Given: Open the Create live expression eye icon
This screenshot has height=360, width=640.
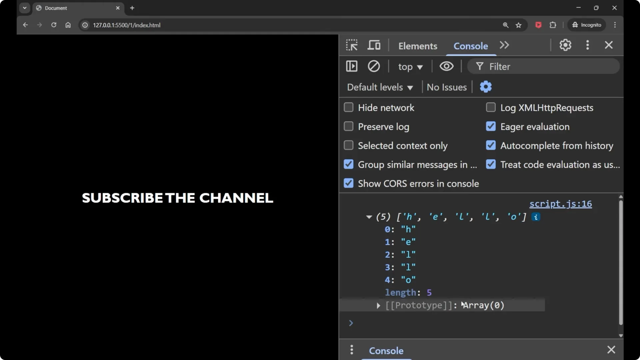Looking at the screenshot, I should 446,66.
